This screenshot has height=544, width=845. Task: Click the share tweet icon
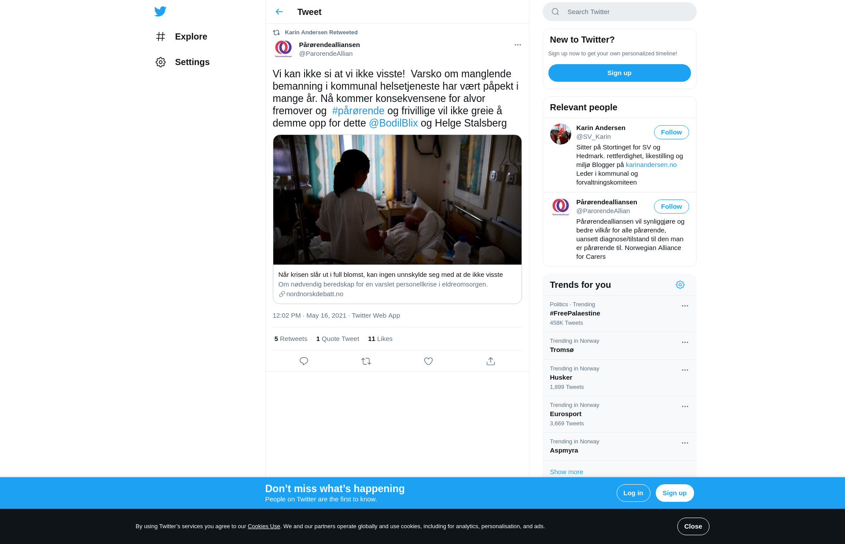pos(491,361)
